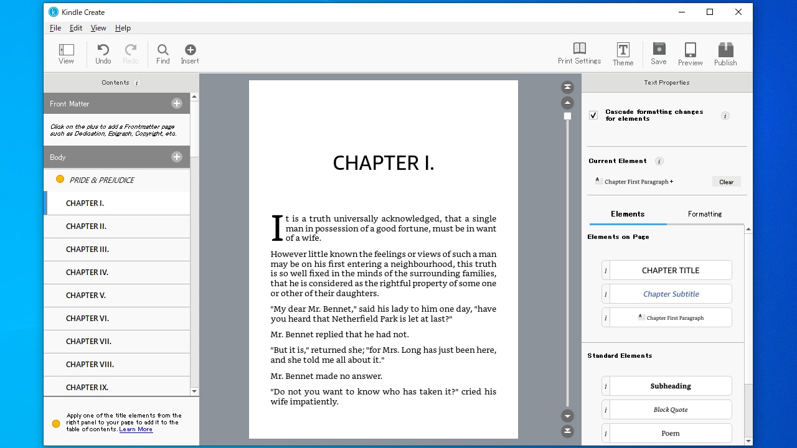The width and height of the screenshot is (797, 448).
Task: Jump to first page arrow button
Action: (567, 86)
